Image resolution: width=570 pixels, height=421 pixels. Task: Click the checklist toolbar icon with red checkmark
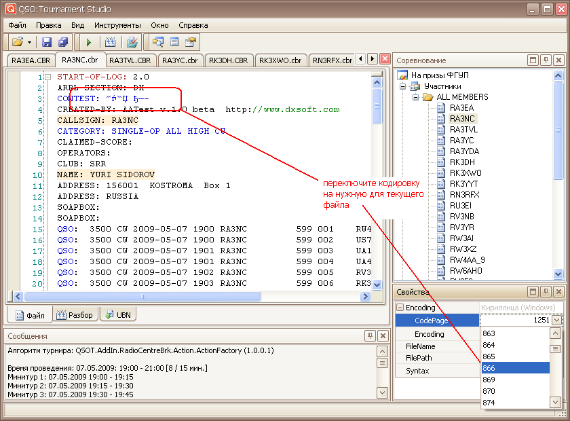133,42
